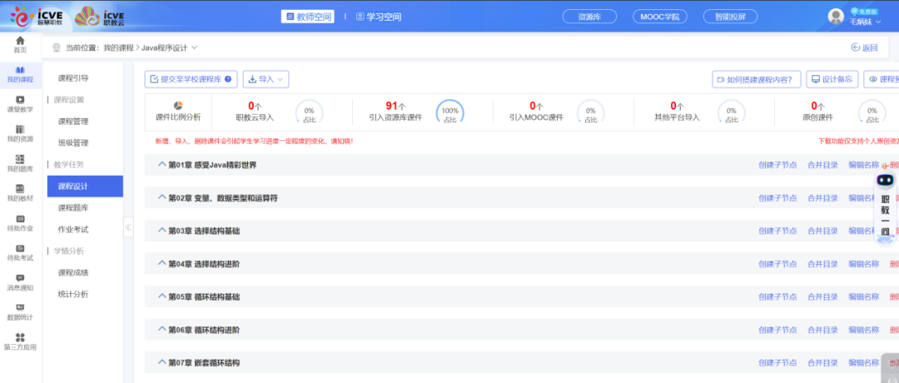Open 数据统计 sidebar icon
Image resolution: width=899 pixels, height=383 pixels.
click(20, 308)
